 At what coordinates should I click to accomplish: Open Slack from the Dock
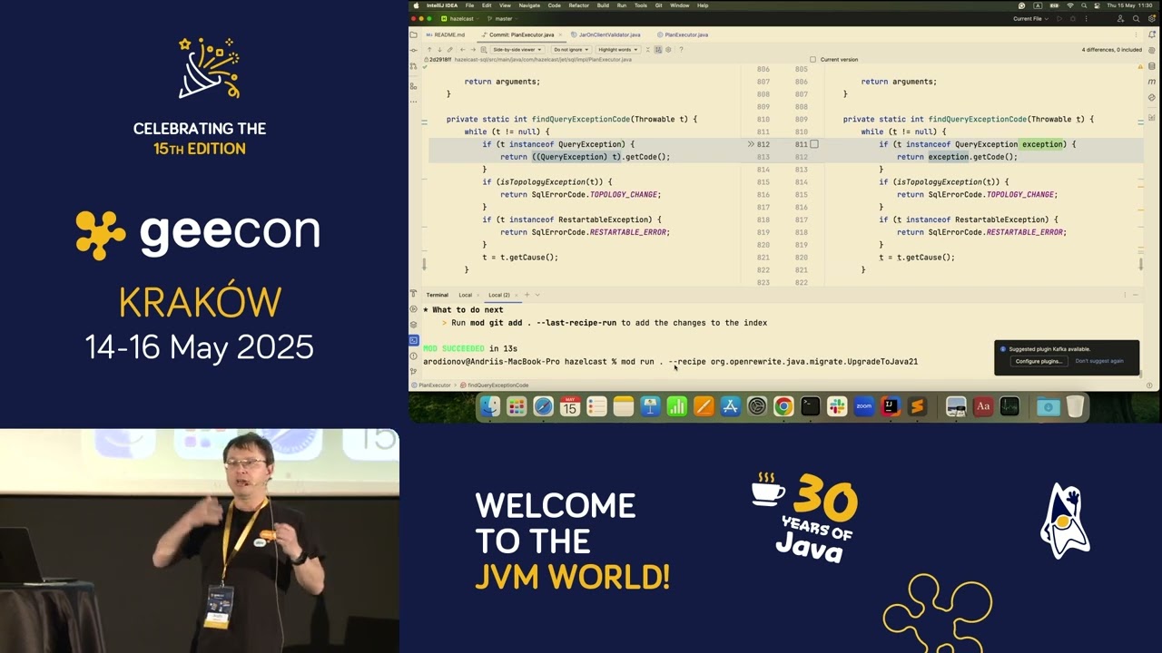[x=837, y=407]
